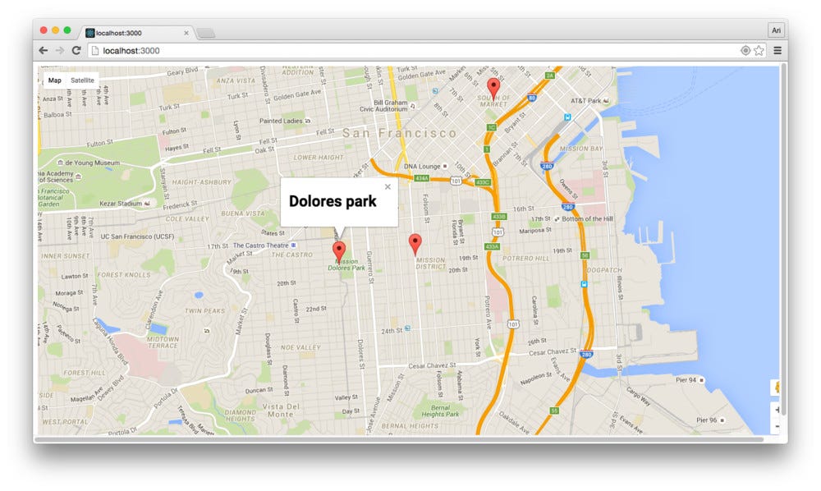Click the horizontal page scrollbar
Viewport: 821px width, 491px height.
tap(399, 439)
